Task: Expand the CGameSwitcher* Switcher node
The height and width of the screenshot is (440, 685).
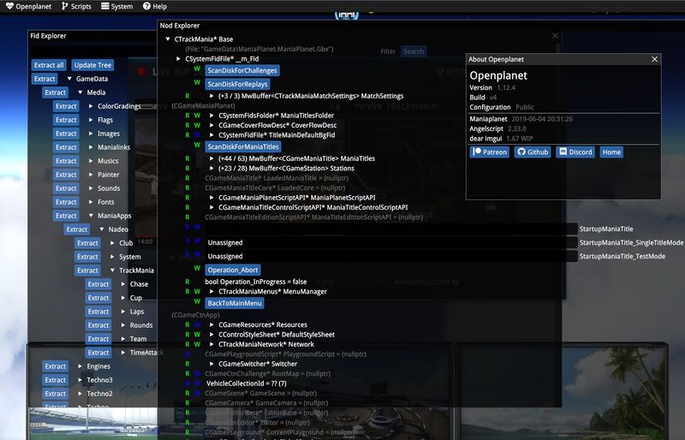Action: point(211,364)
